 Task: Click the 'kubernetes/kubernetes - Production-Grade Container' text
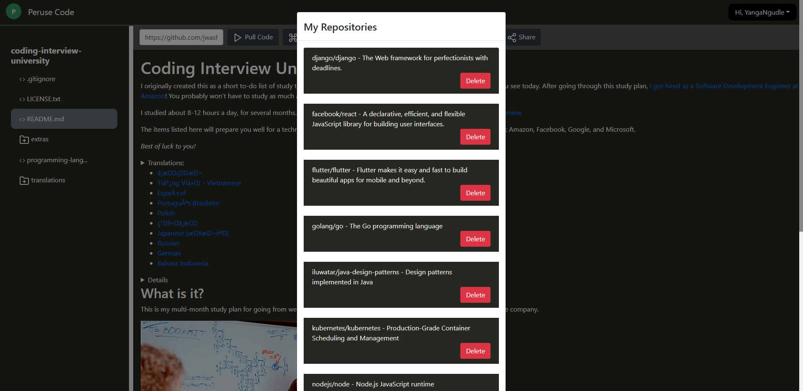tap(391, 333)
